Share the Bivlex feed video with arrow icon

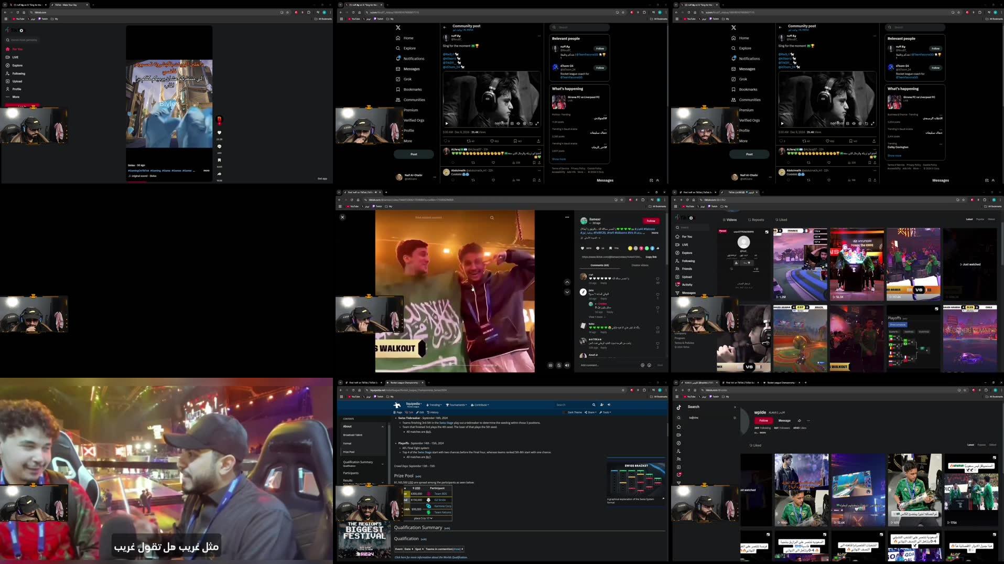coord(219,174)
